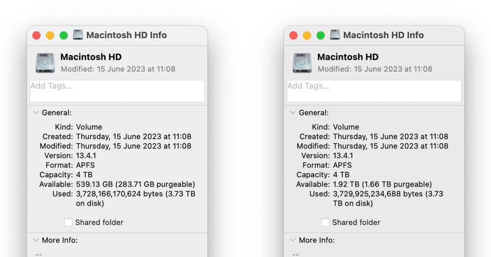Expand the More Info section in left window

[x=36, y=240]
